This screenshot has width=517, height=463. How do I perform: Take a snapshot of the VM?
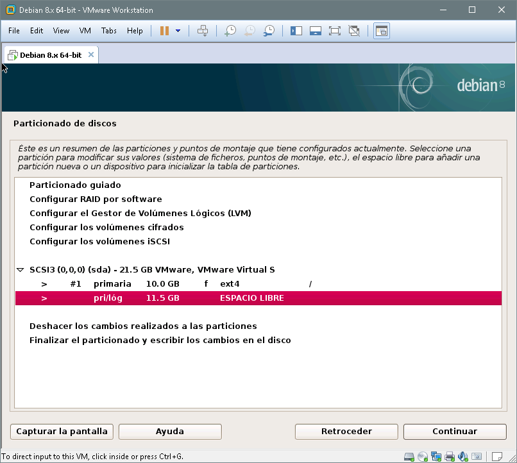tap(230, 31)
